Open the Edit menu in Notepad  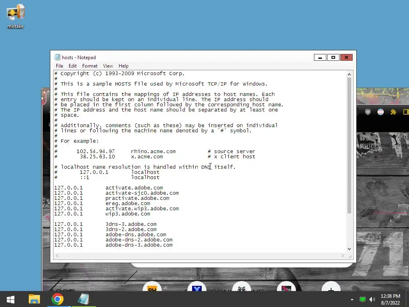[73, 66]
